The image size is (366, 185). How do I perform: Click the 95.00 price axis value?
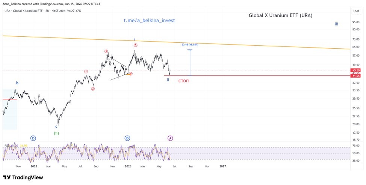pos(356,22)
